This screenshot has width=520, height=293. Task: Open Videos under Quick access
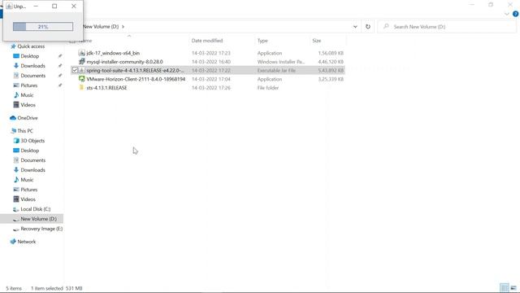coord(28,105)
